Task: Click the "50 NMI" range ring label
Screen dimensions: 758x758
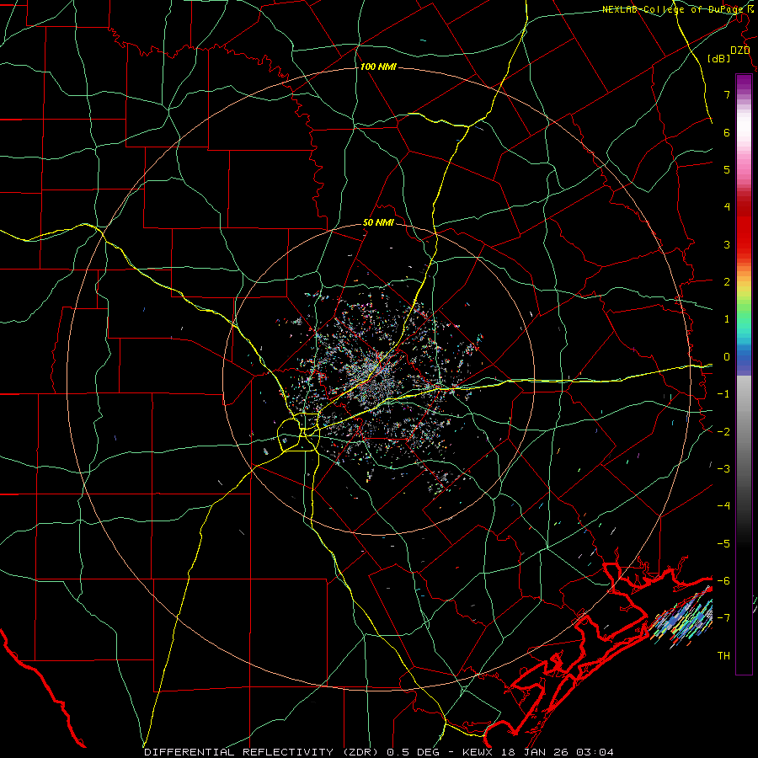Action: 378,223
